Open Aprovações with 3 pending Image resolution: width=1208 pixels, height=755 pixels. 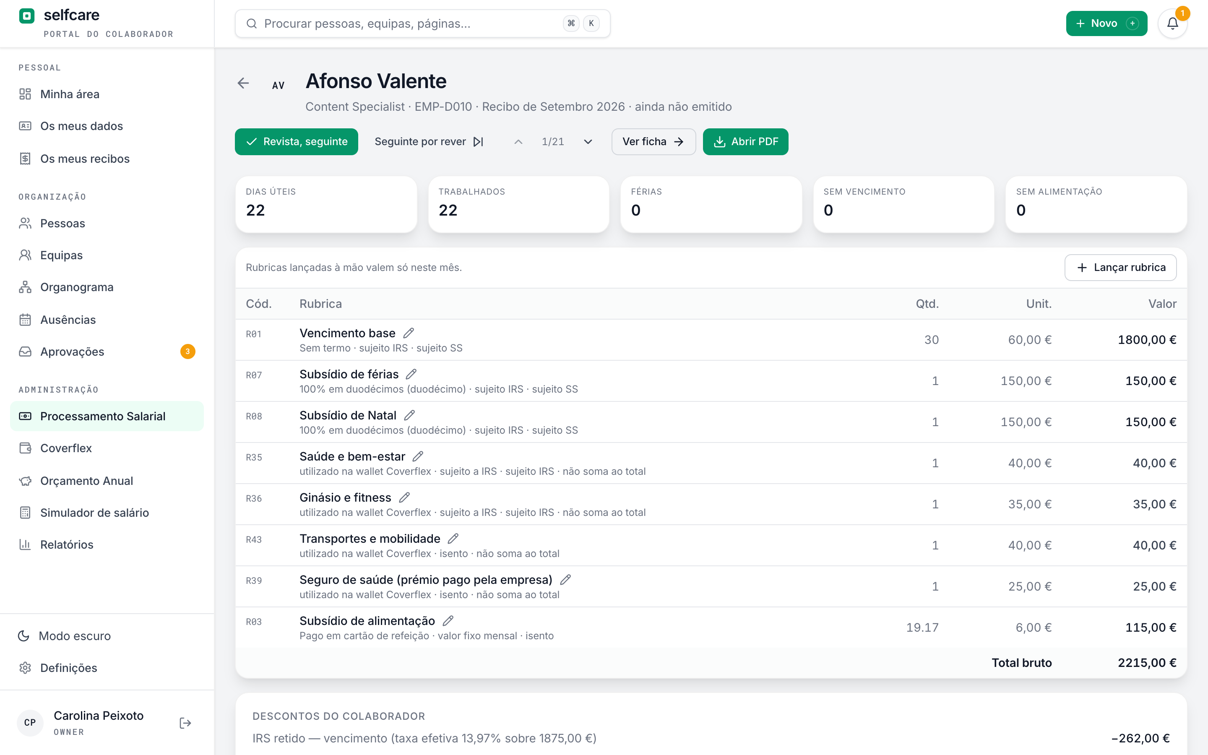107,351
